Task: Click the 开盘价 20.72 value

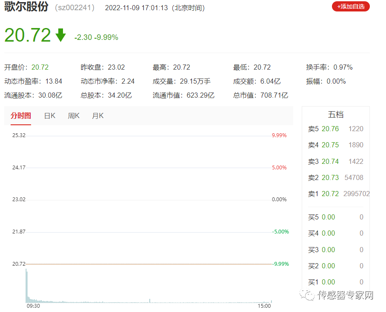Action: (40, 67)
